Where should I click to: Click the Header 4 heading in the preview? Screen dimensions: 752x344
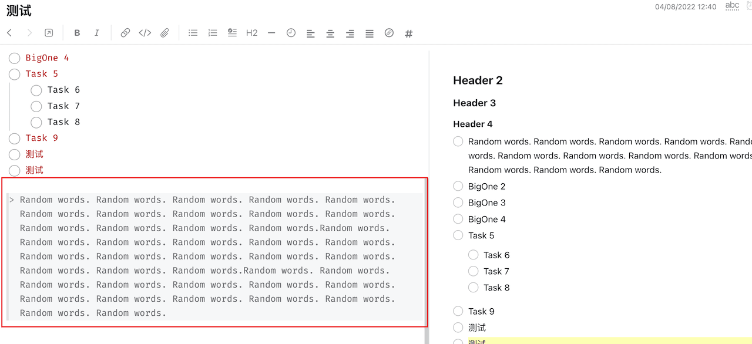coord(472,124)
